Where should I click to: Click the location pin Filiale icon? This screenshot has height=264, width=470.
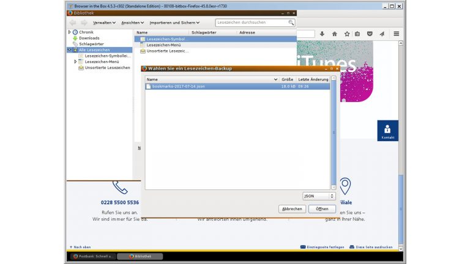(345, 186)
